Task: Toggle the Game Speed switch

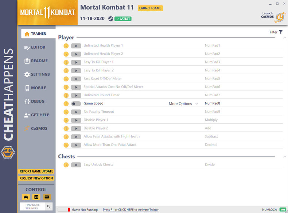Action: [76, 104]
